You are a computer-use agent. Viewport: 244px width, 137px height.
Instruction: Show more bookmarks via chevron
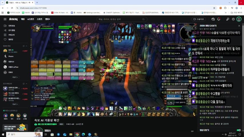(x=226, y=13)
